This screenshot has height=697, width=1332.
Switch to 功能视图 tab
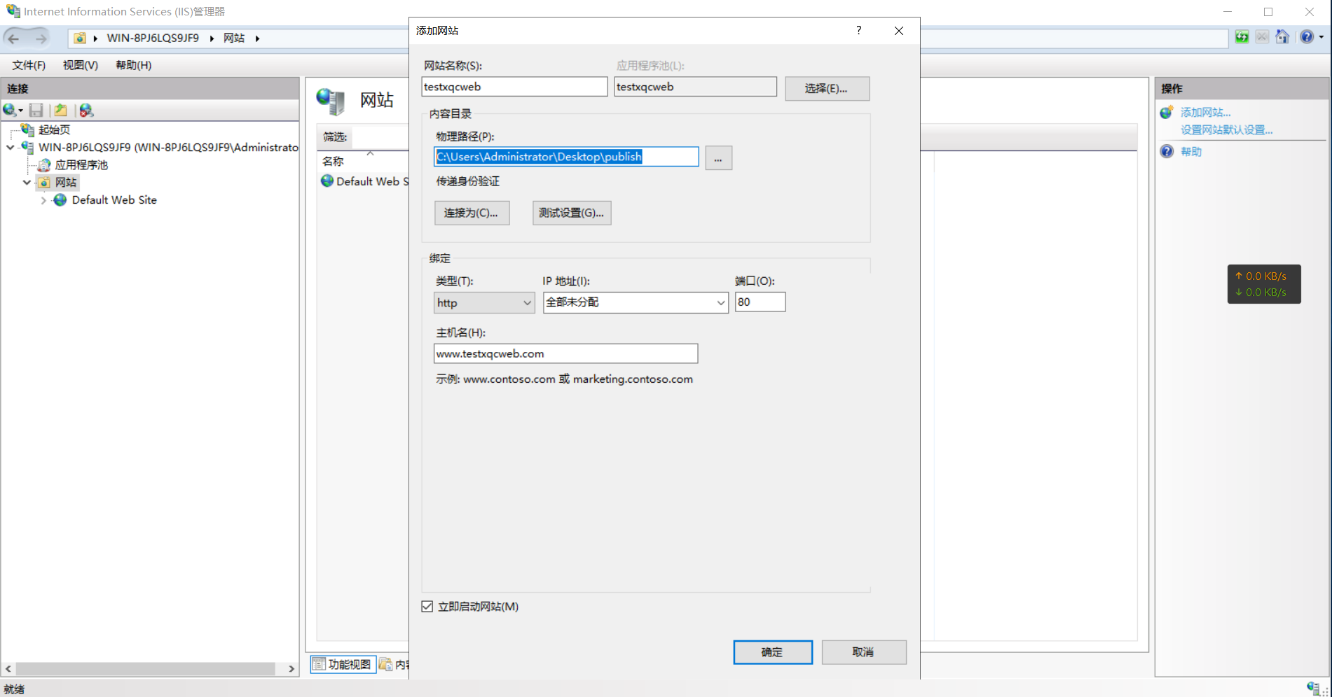[x=343, y=664]
